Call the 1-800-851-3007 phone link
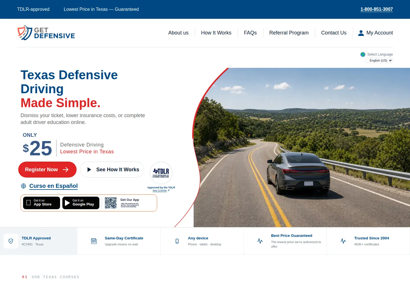 tap(377, 9)
